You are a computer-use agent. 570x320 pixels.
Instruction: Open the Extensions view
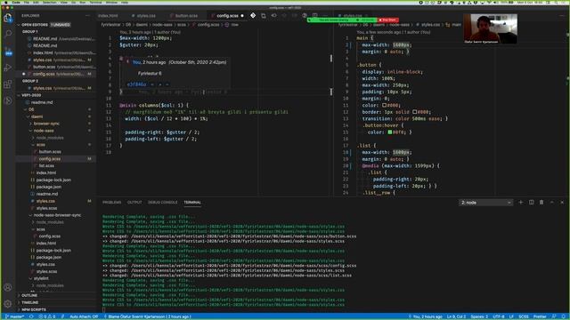tap(8, 84)
